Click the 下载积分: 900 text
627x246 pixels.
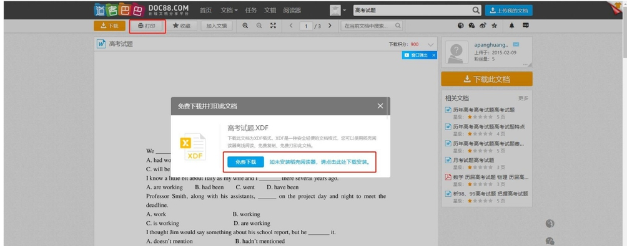404,44
